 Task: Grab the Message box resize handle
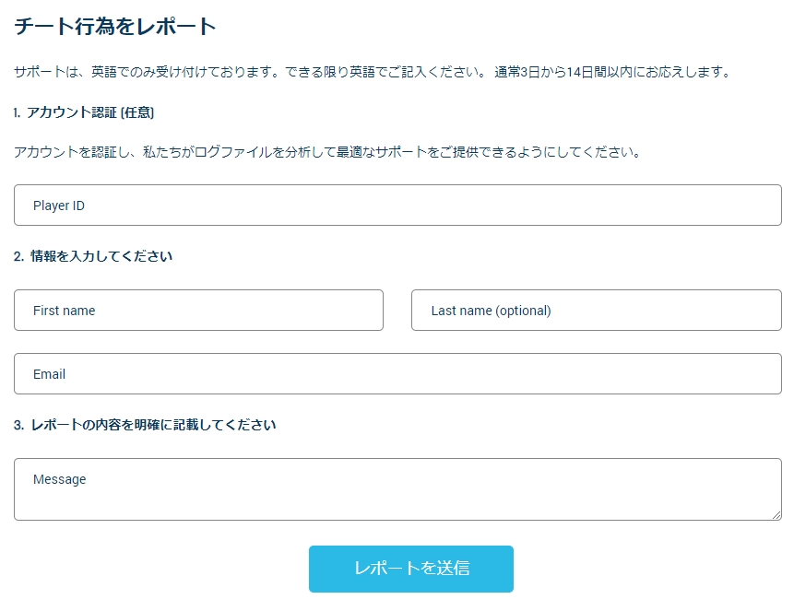tap(776, 515)
